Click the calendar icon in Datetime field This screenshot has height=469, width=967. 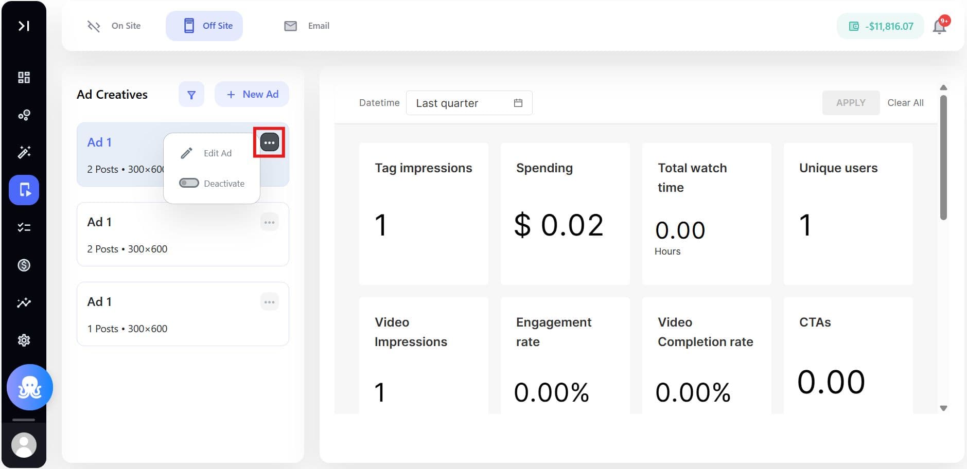click(518, 103)
